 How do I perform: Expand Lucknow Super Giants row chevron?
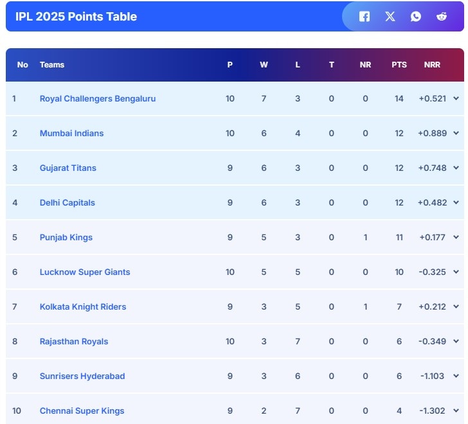tap(456, 272)
